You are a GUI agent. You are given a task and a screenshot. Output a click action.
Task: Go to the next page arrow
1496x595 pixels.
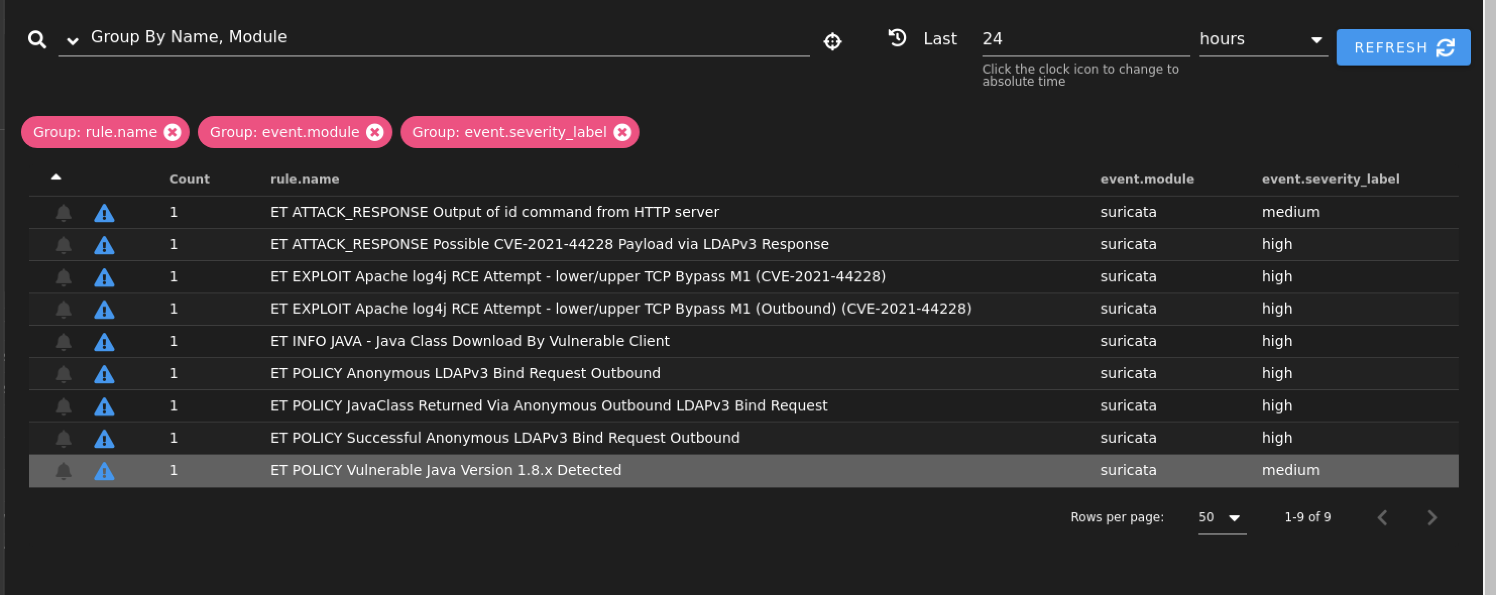point(1431,517)
